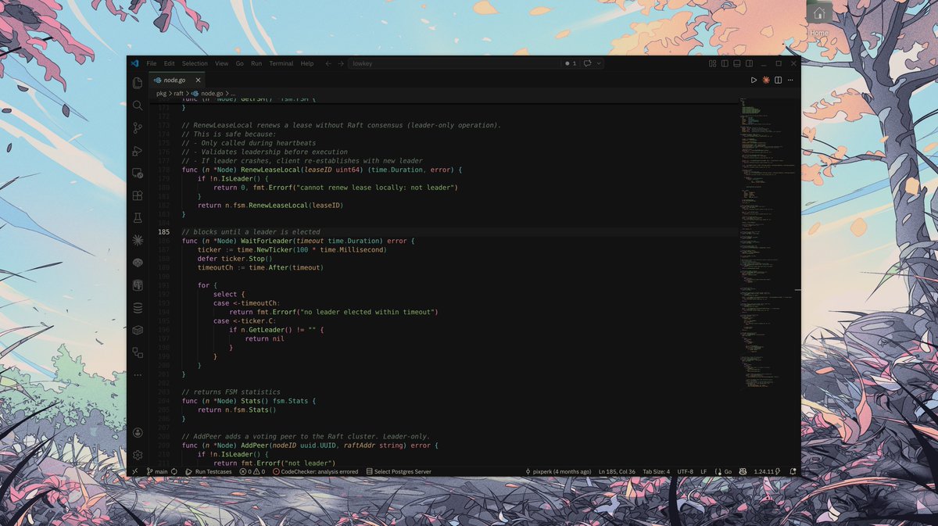Screen dimensions: 938x526
Task: Run the Go file with play button
Action: click(754, 80)
